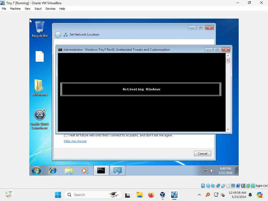The width and height of the screenshot is (268, 201).
Task: Switch to the command prompt taskbar button
Action: point(101,170)
